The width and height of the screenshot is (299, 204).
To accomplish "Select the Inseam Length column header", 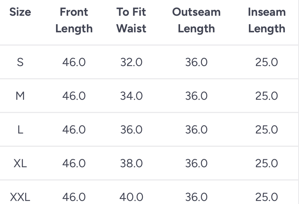I will pos(267,20).
